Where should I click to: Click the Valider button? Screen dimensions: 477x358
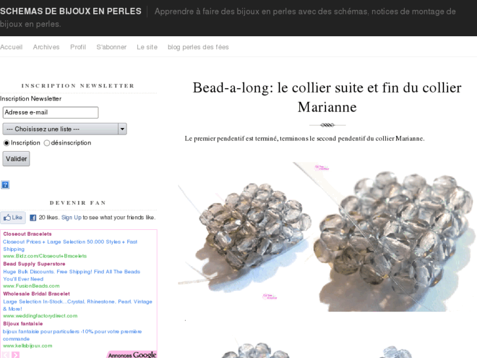click(16, 159)
